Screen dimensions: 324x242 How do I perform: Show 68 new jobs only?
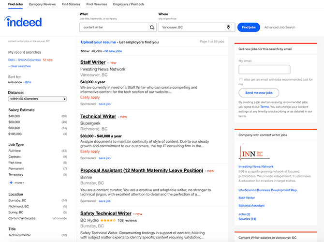(113, 51)
